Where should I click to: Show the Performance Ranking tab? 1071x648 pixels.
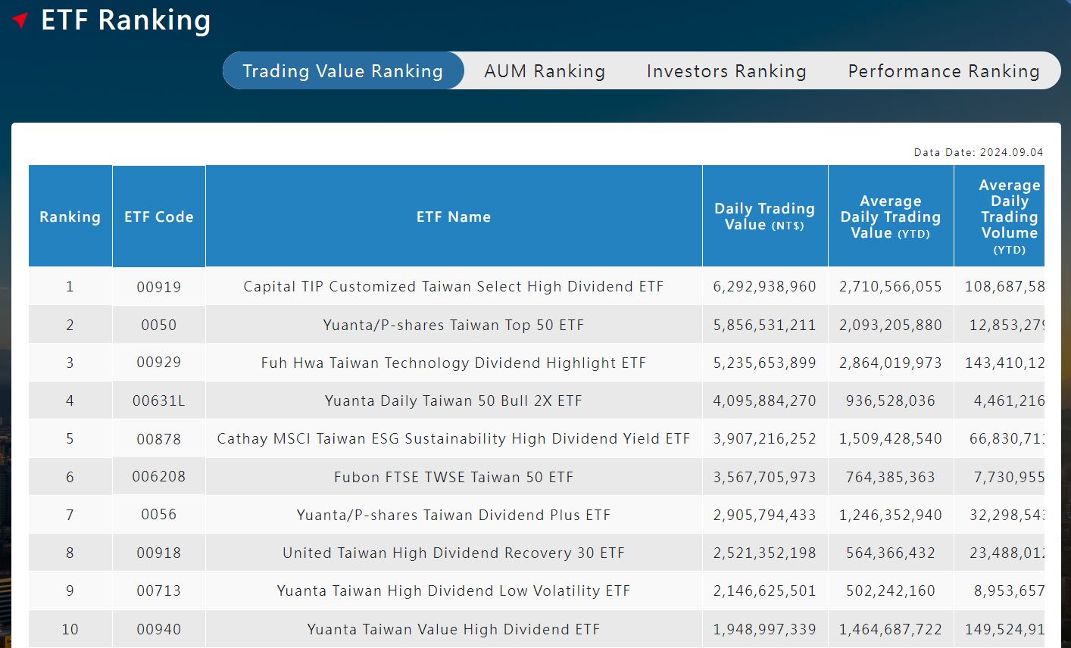click(x=943, y=71)
